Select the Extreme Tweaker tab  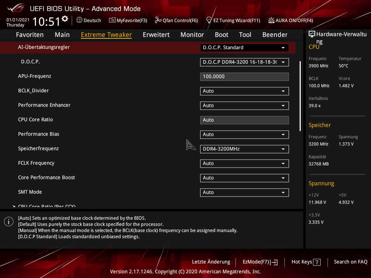coord(106,35)
